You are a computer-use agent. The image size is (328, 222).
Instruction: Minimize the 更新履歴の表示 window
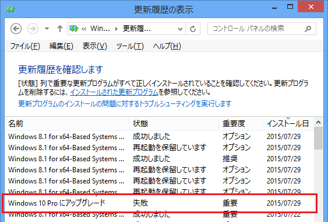[x=274, y=8]
